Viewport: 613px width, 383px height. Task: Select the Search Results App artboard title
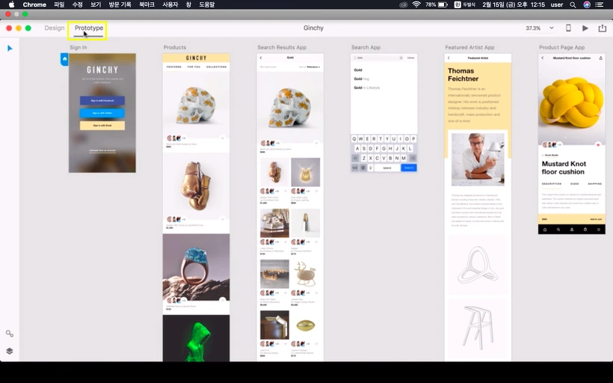coord(282,47)
